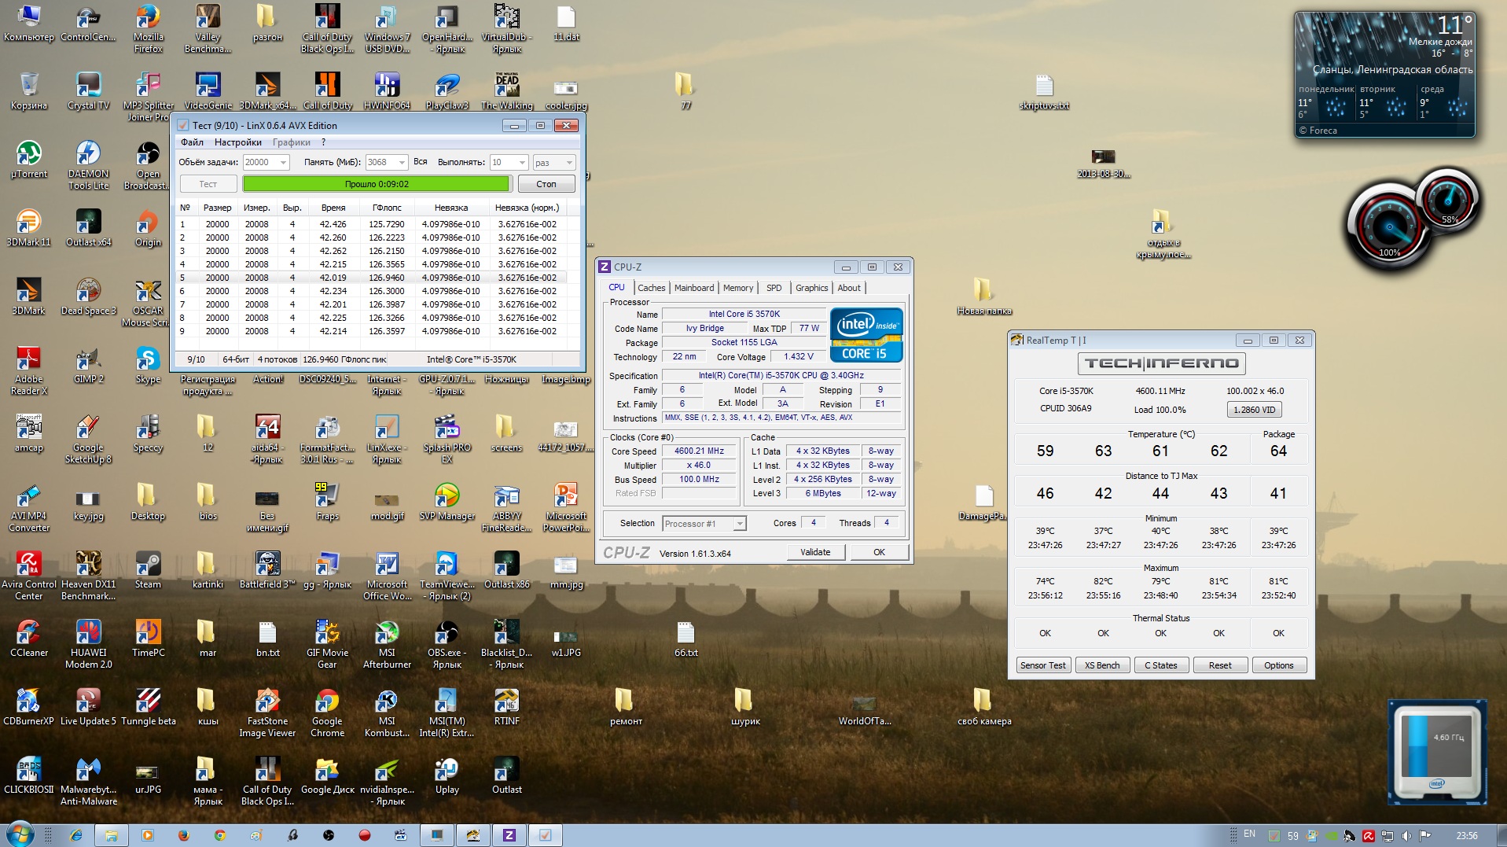The height and width of the screenshot is (847, 1507).
Task: Switch to the Memory tab in CPU-Z
Action: click(x=737, y=288)
